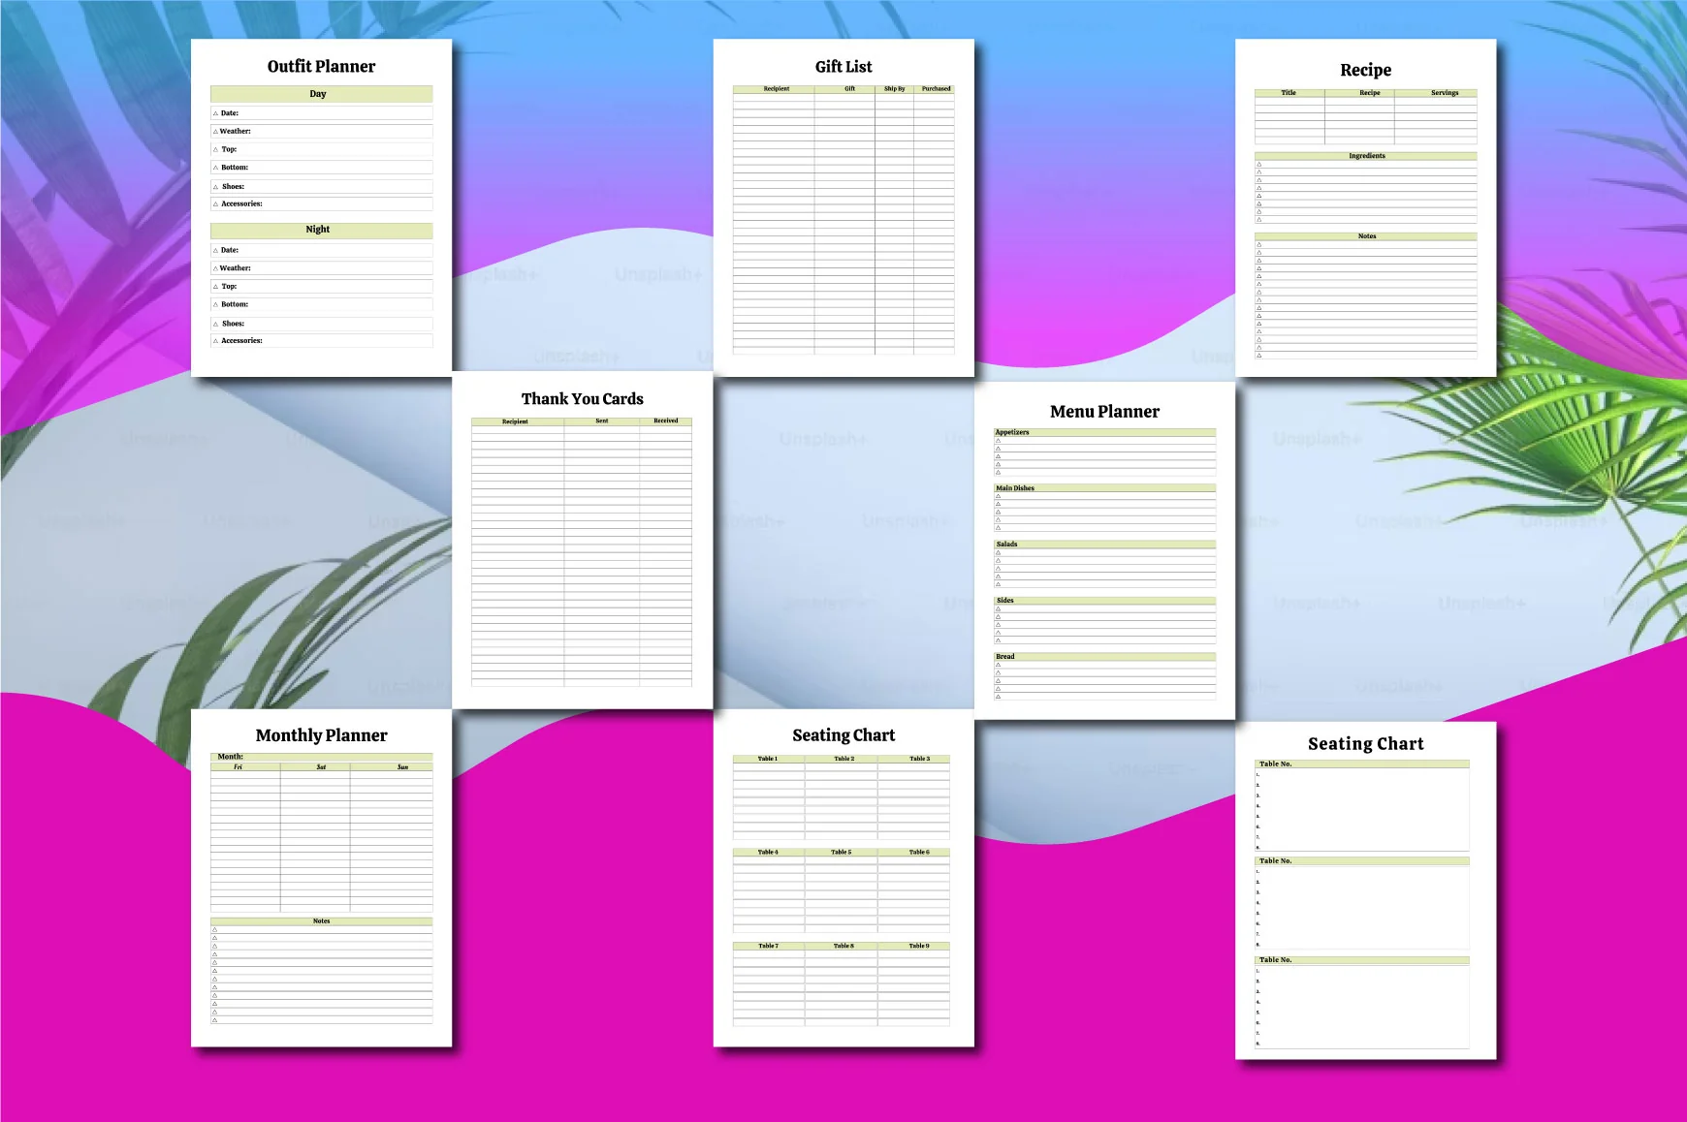Click the 'Sun' column in Monthly Planner
This screenshot has height=1122, width=1687.
[392, 767]
